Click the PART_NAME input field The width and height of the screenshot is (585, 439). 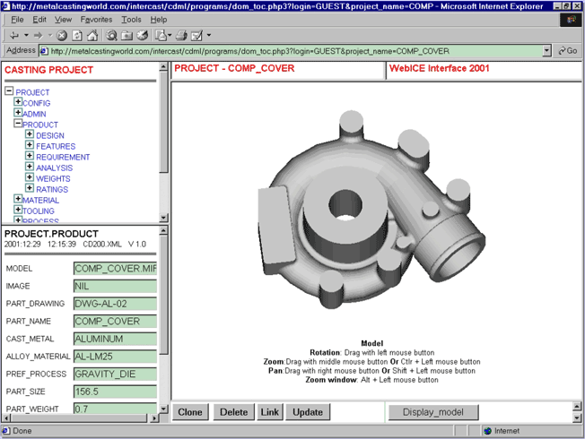pos(115,321)
